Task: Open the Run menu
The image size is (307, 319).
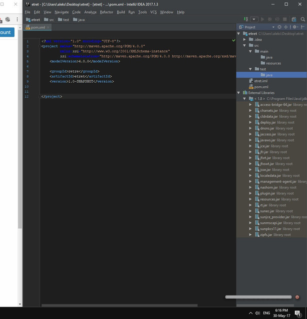Action: (x=132, y=12)
